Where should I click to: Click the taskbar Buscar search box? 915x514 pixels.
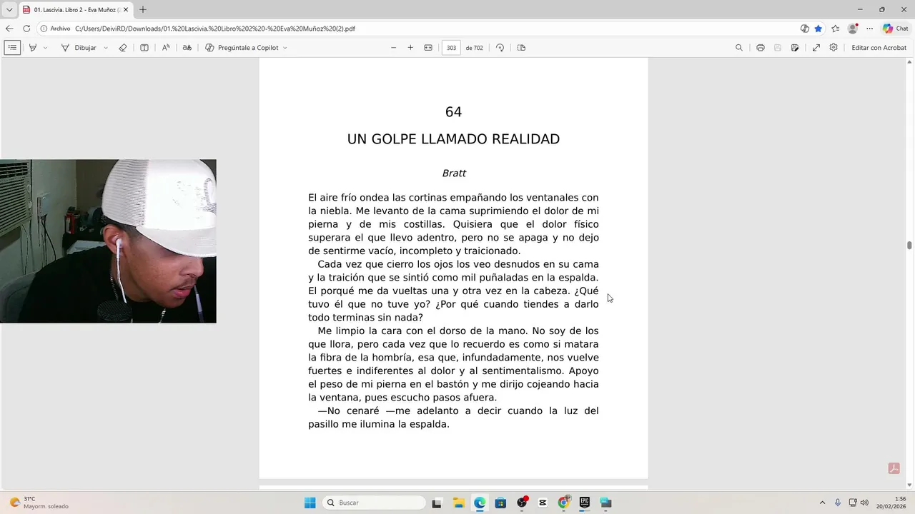374,503
